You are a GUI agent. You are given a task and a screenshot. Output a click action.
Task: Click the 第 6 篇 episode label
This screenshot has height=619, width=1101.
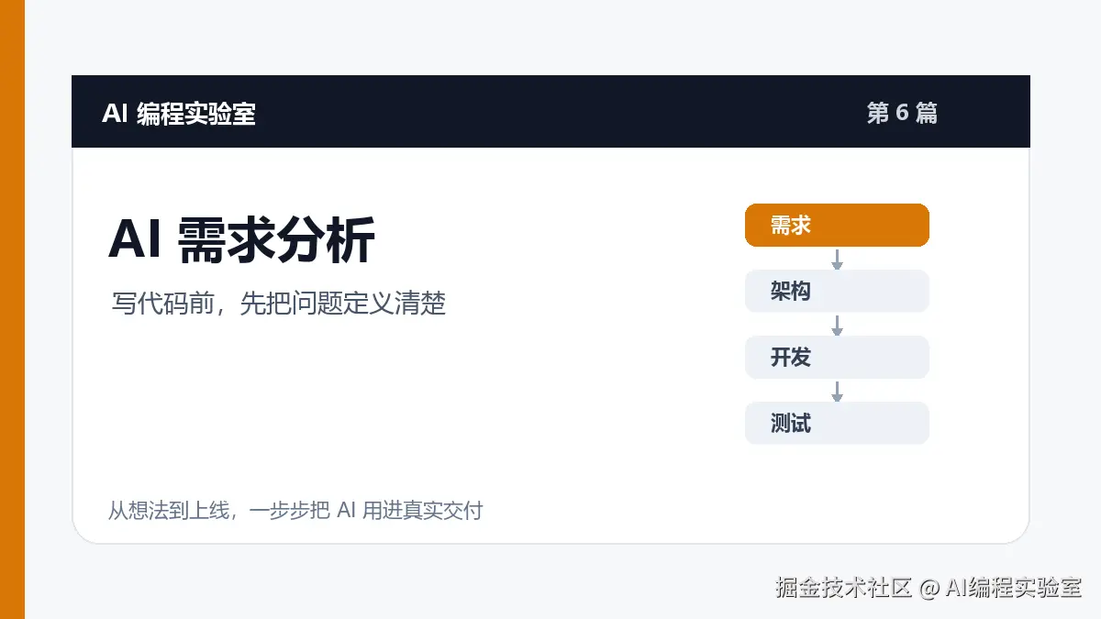pos(902,113)
